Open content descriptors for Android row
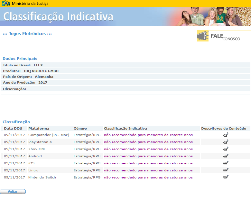 coord(225,156)
